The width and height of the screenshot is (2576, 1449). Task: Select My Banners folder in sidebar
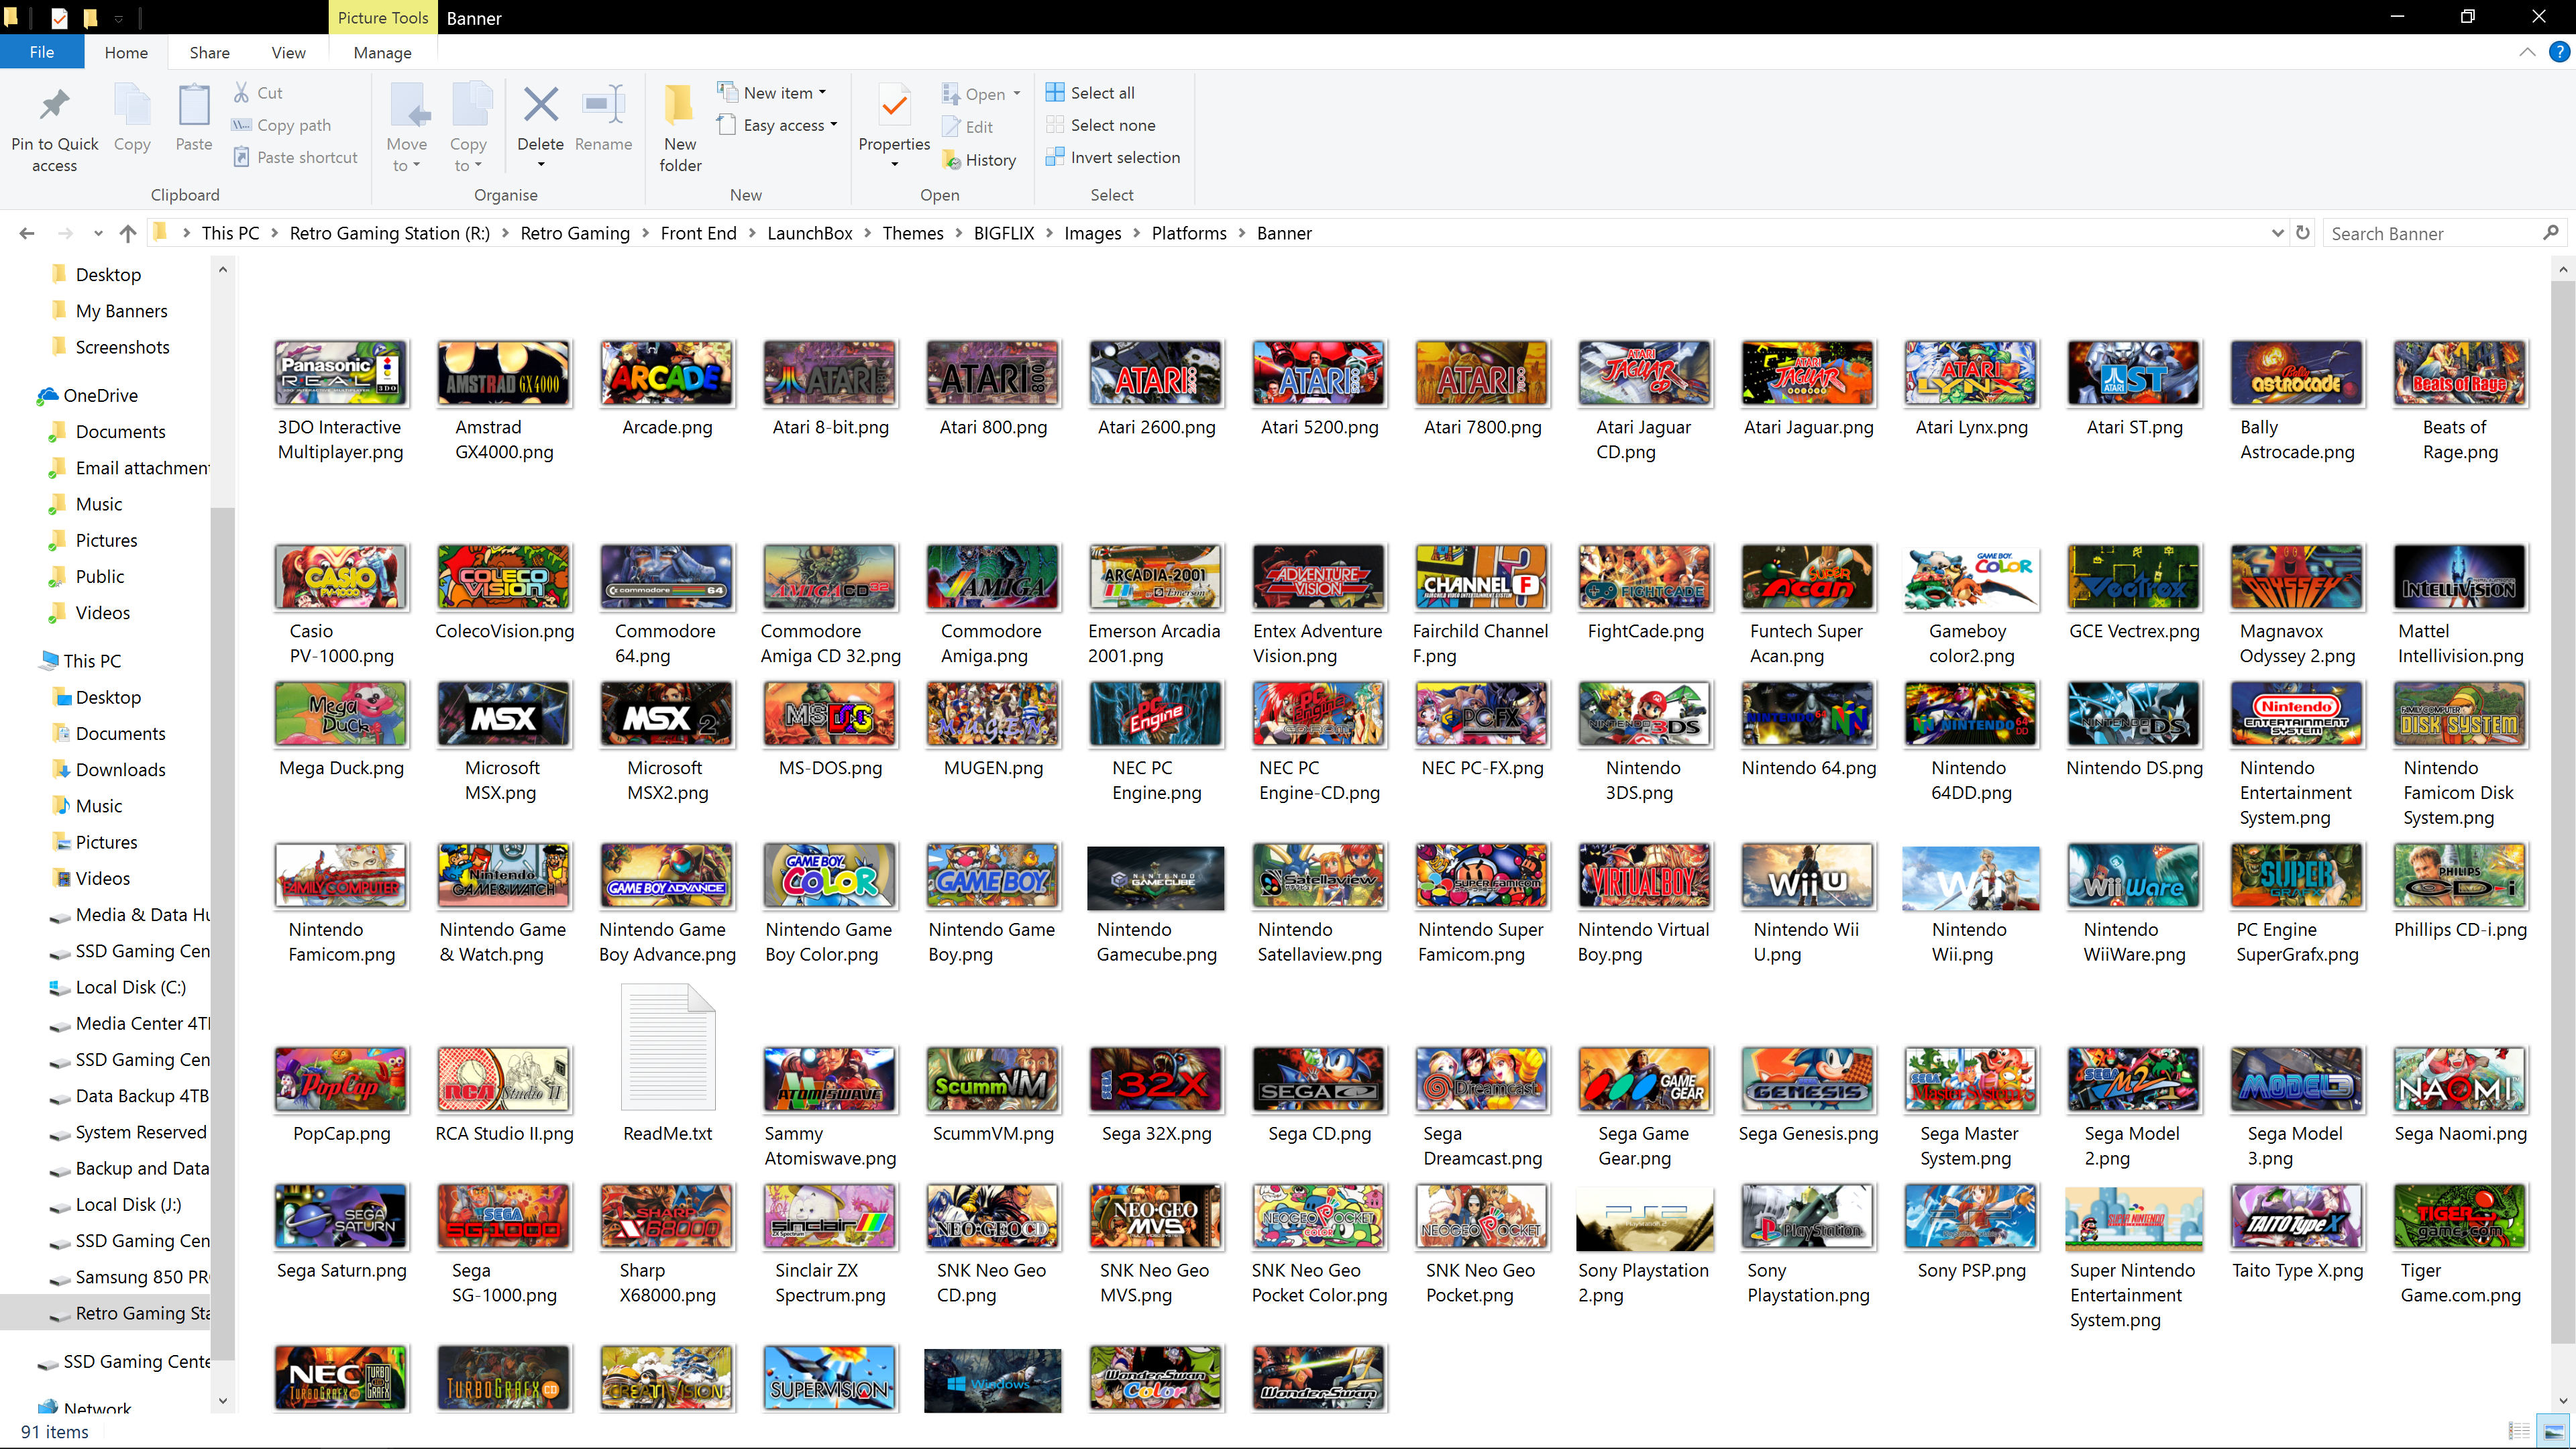[121, 311]
